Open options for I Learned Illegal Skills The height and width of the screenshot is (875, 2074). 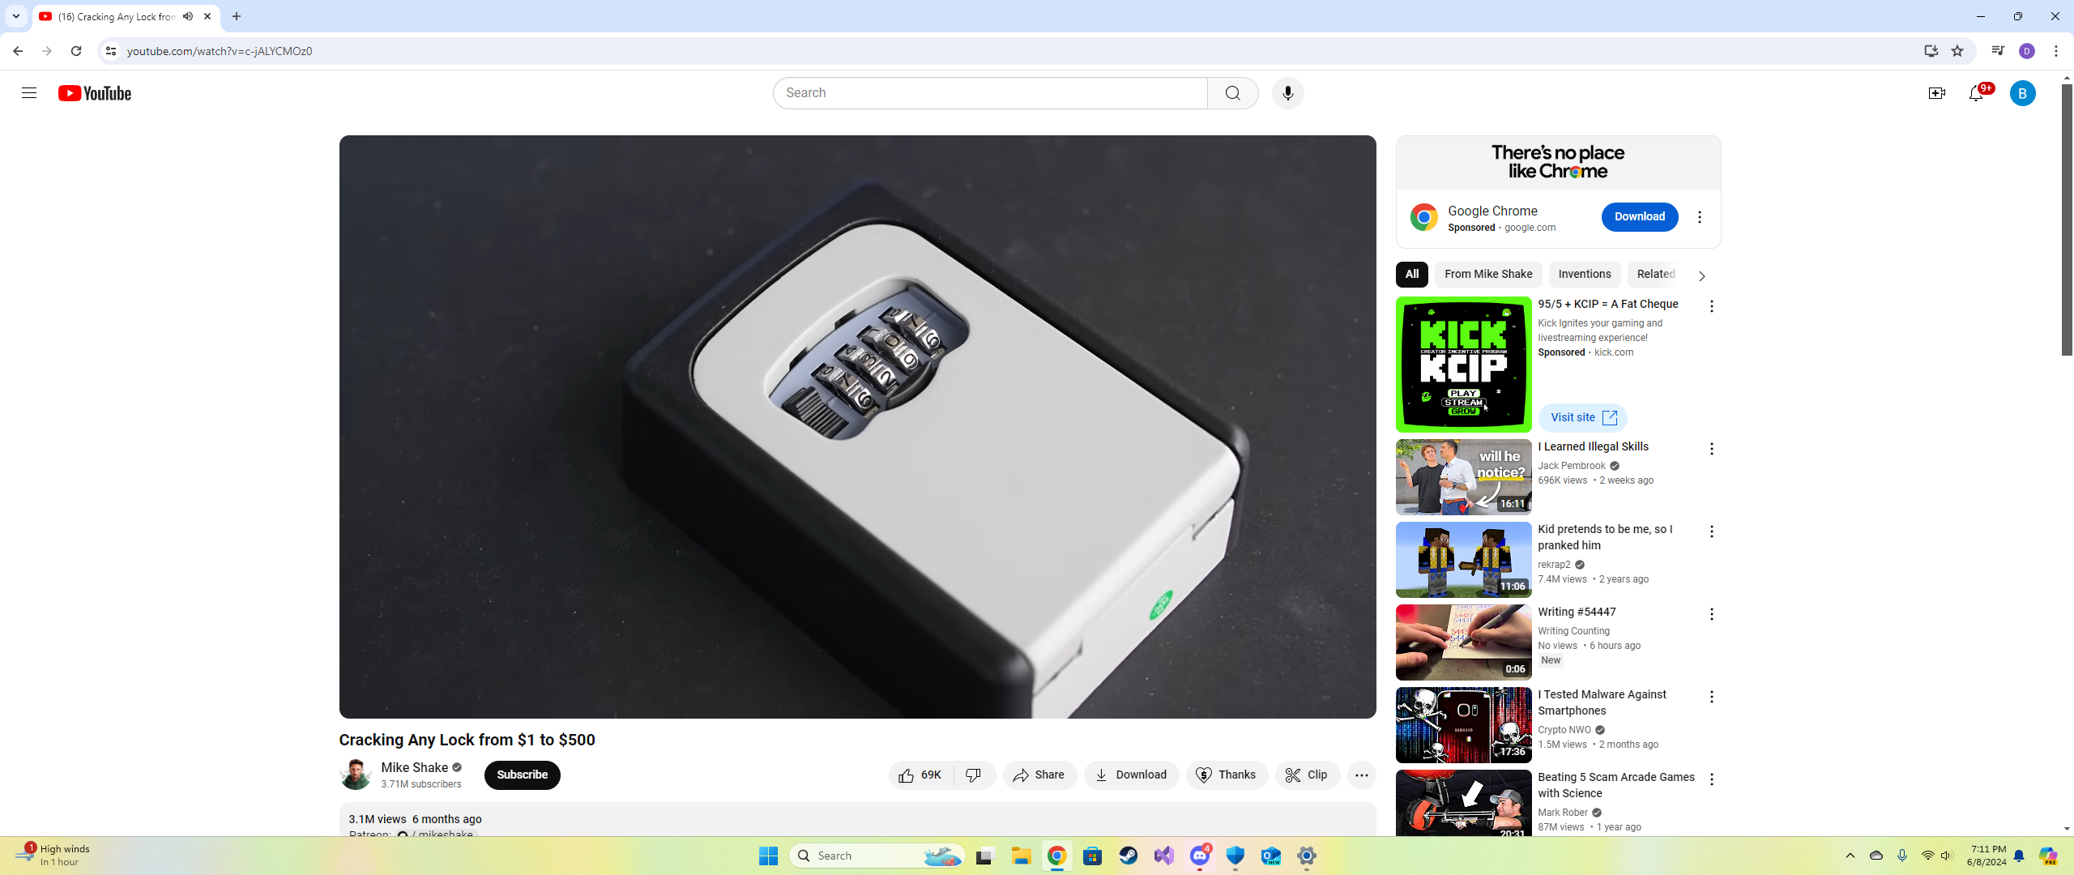click(1711, 449)
